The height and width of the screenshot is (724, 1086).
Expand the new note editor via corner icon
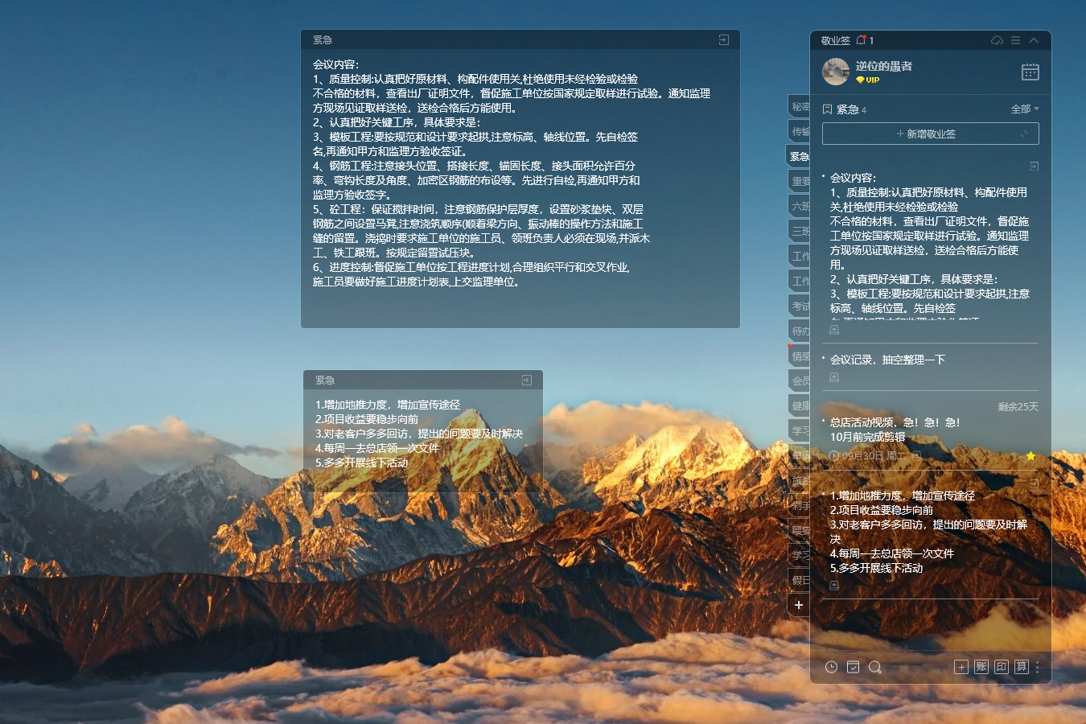coord(1024,134)
